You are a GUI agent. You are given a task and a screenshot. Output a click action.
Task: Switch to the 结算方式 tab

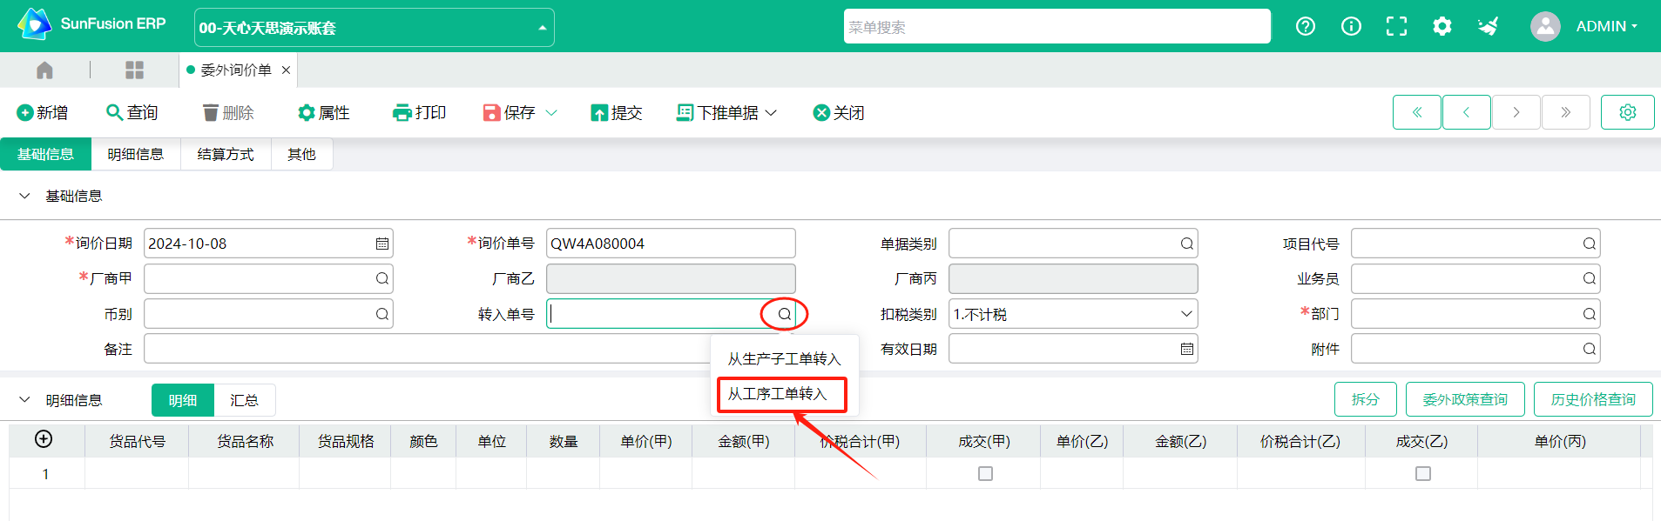(x=226, y=155)
